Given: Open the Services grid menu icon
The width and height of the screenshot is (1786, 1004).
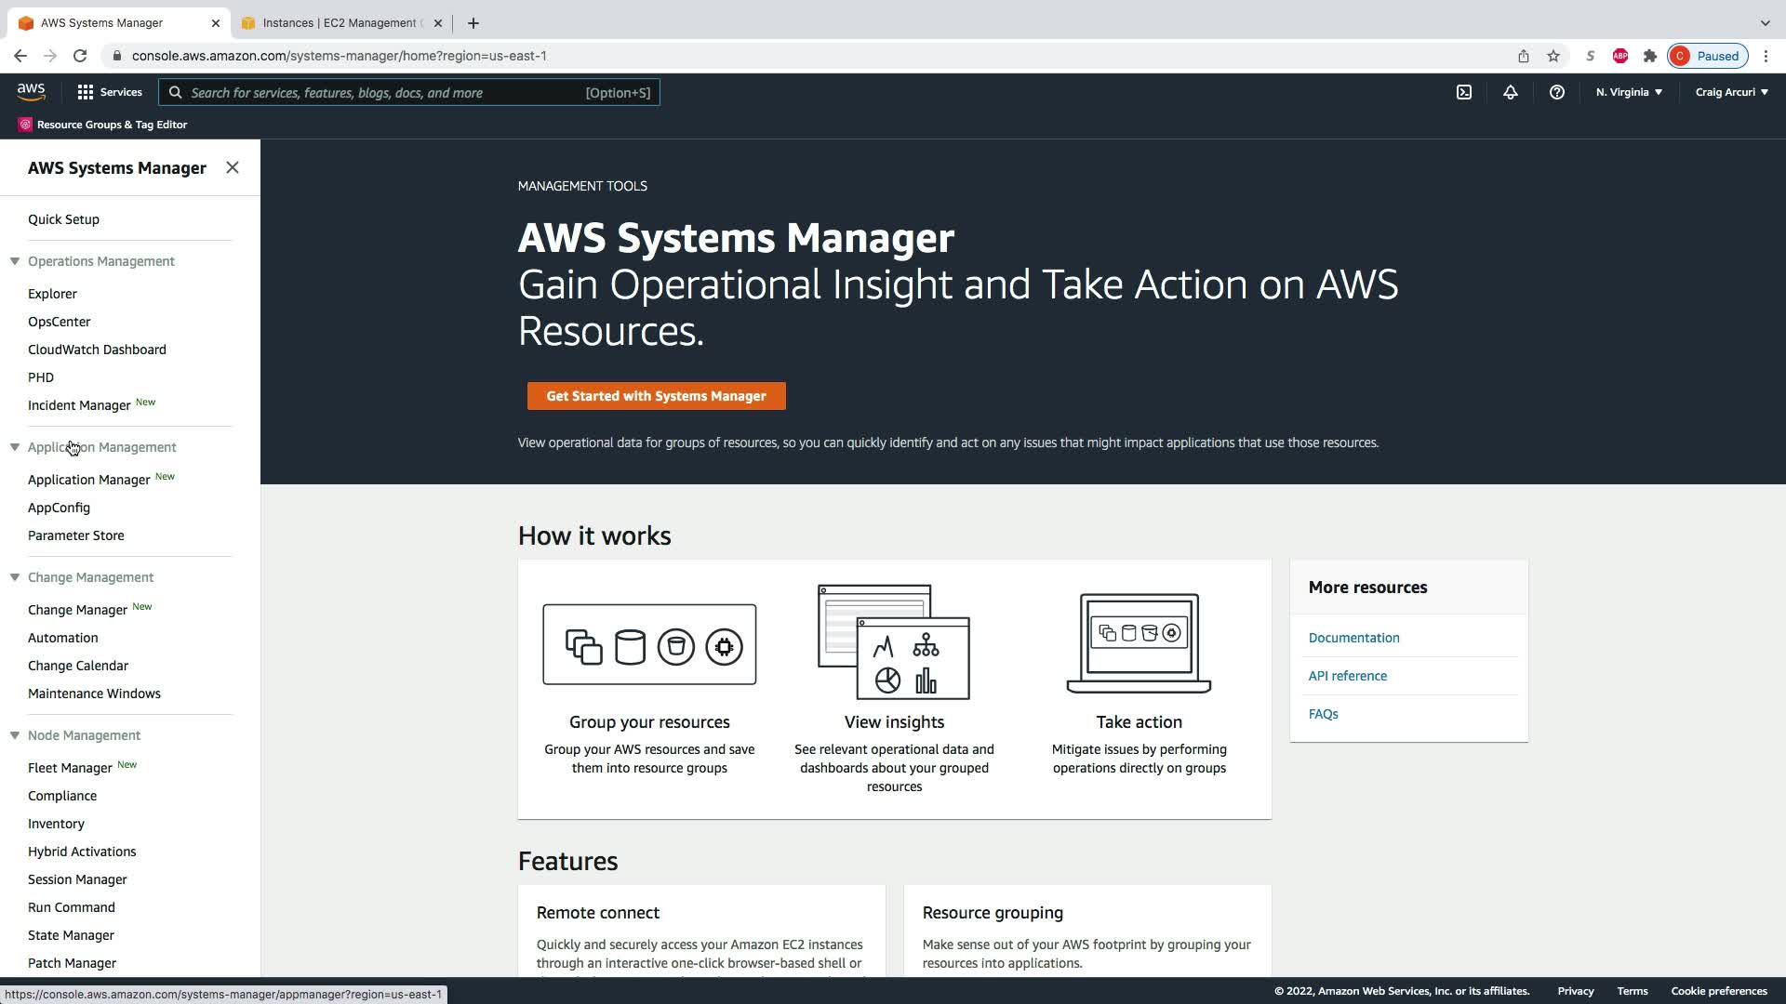Looking at the screenshot, I should coord(86,92).
